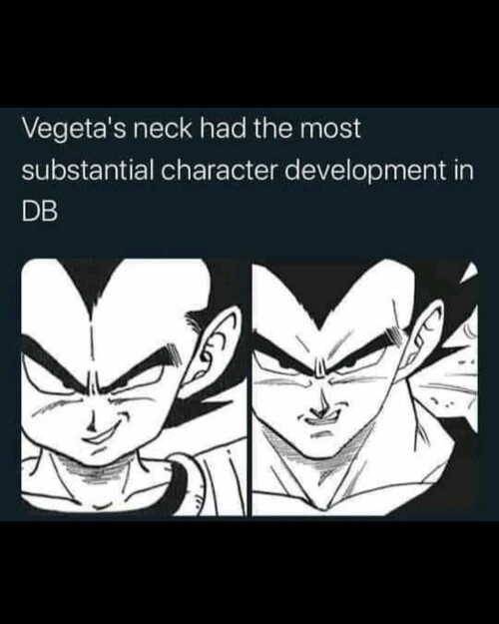Open the right Vegeta manga panel
The height and width of the screenshot is (624, 499).
[365, 387]
